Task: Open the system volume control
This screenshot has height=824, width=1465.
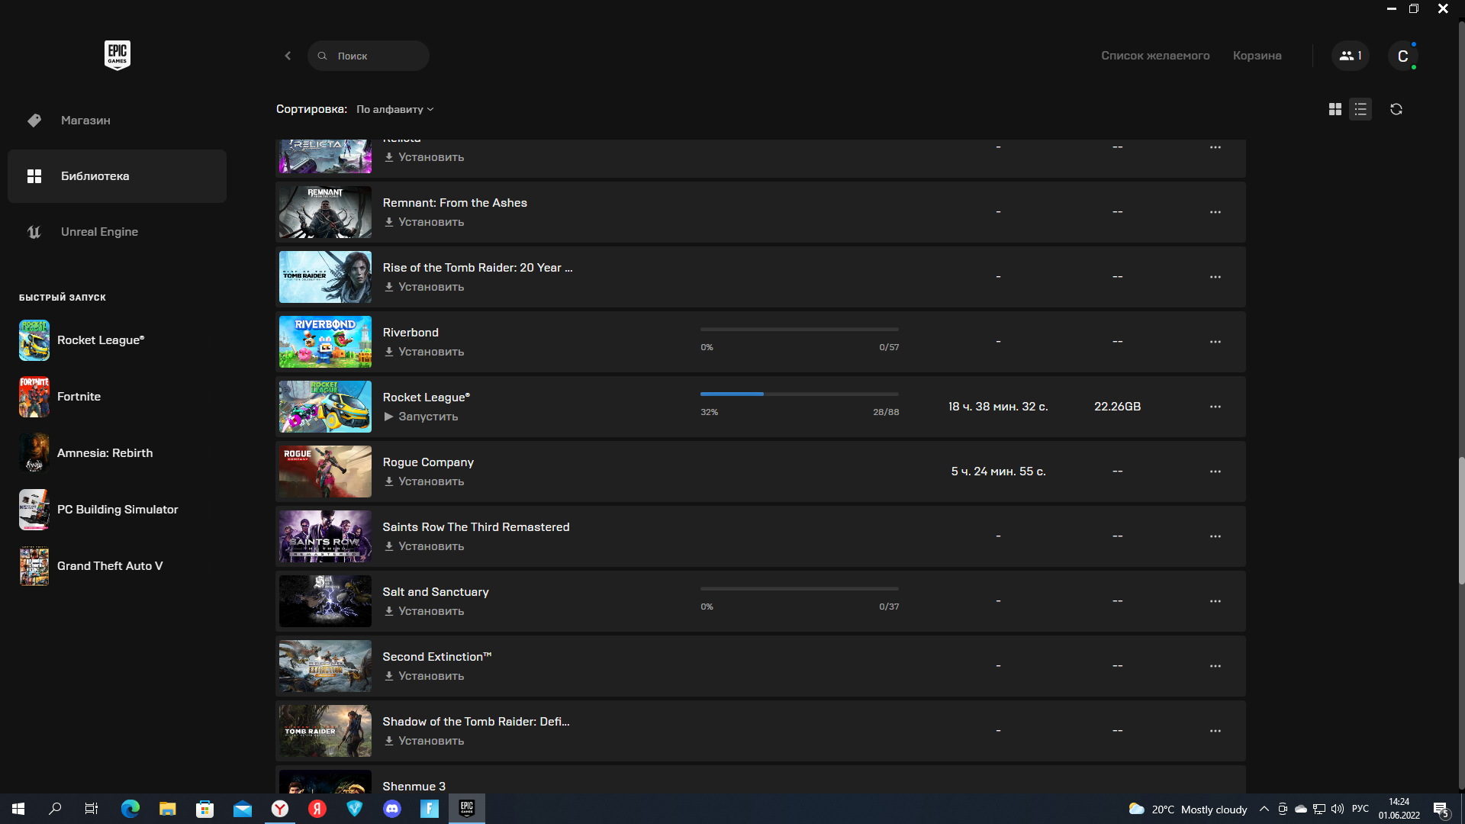Action: click(1338, 809)
